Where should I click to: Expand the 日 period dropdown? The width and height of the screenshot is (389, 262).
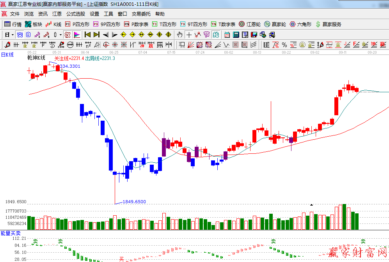(x=9, y=35)
